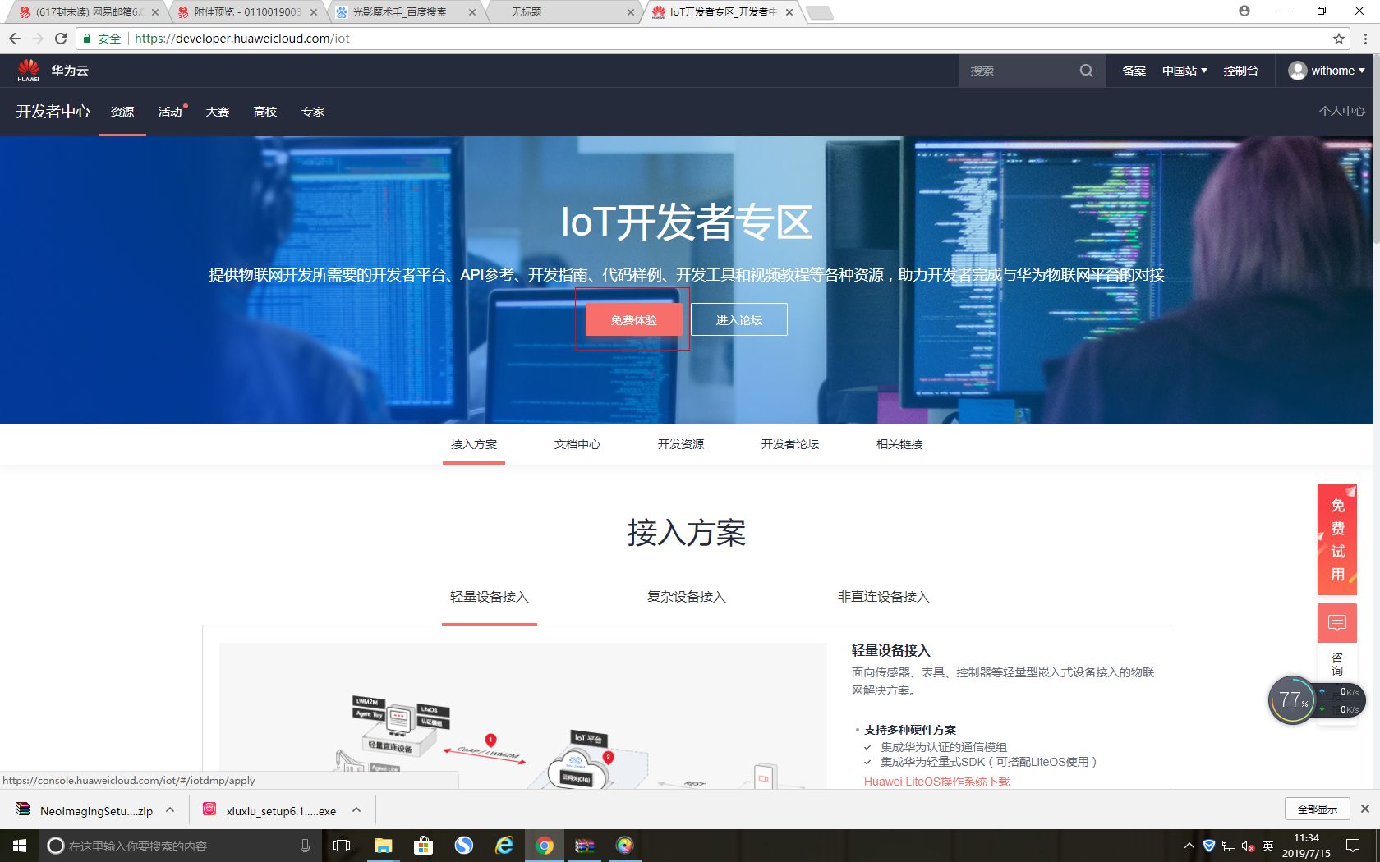
Task: Expand xiuxiu_setup exe download options
Action: (356, 810)
